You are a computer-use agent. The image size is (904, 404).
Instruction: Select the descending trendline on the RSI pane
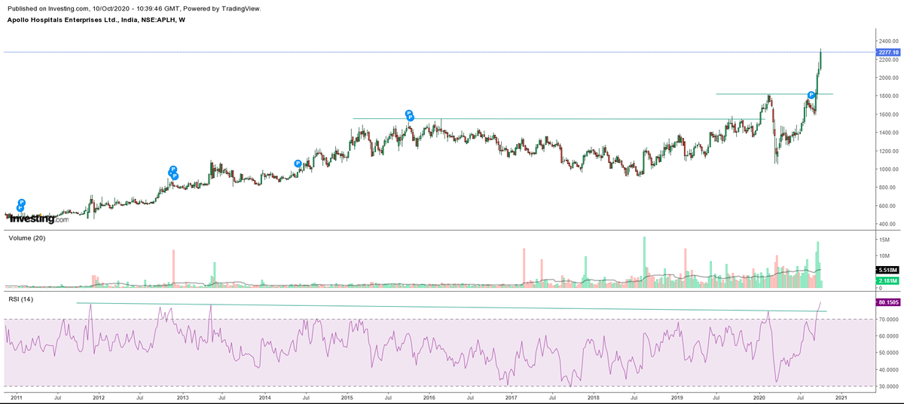tap(452, 307)
